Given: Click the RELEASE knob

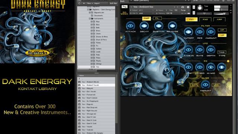Looking at the screenshot, I should coord(172,26).
